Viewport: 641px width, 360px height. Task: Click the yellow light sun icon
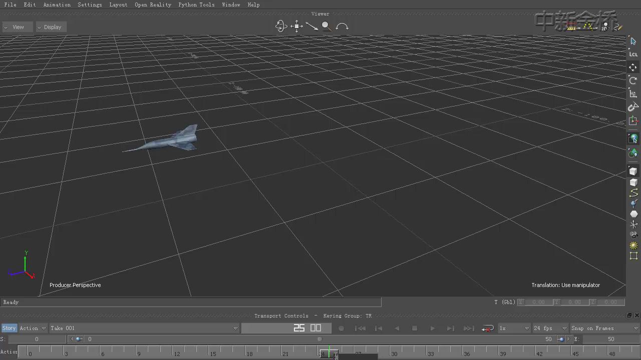[x=633, y=245]
